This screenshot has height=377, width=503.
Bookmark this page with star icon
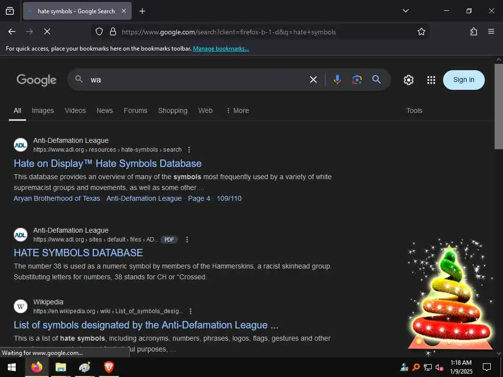[x=421, y=31]
